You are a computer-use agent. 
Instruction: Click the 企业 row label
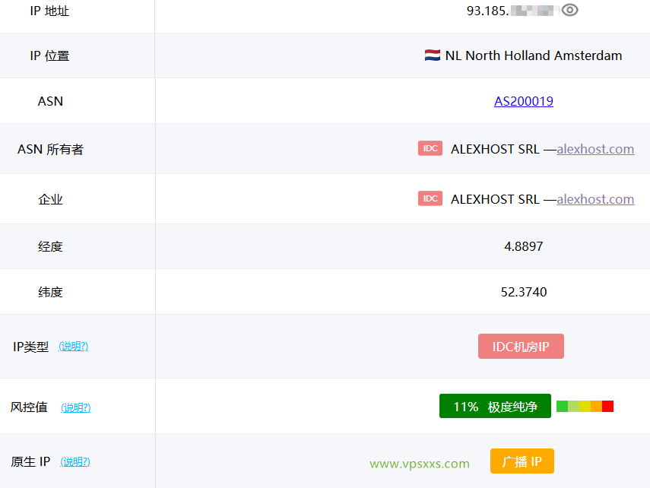pyautogui.click(x=51, y=199)
